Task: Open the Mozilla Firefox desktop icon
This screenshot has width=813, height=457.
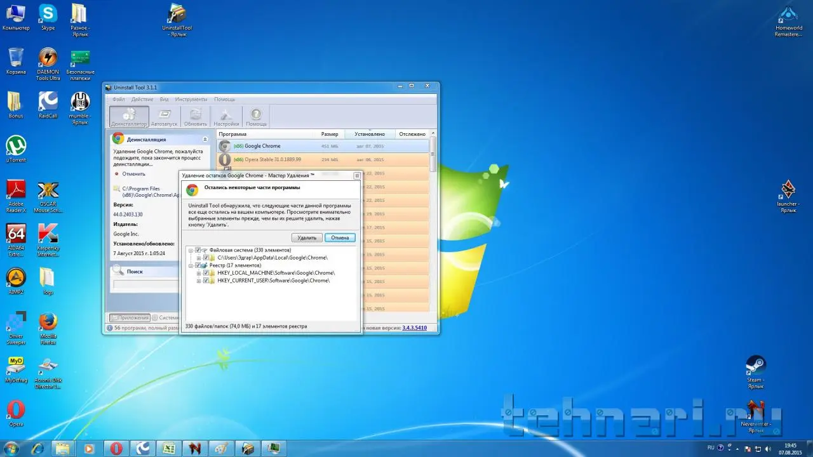Action: coord(48,329)
